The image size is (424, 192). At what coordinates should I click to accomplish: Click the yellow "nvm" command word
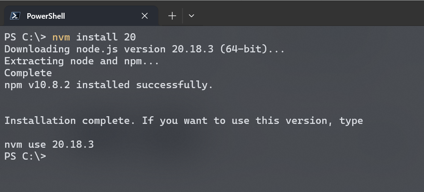point(61,37)
